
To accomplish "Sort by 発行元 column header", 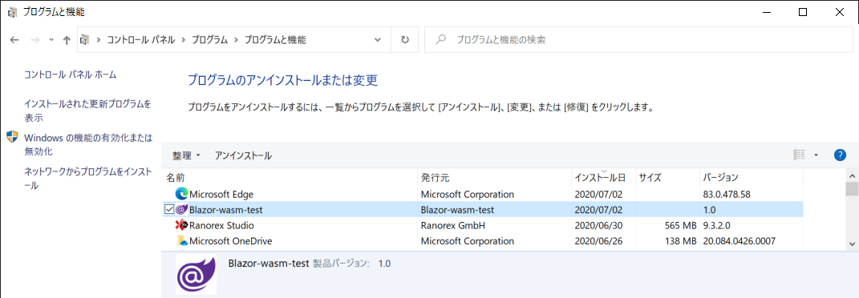I will 494,178.
